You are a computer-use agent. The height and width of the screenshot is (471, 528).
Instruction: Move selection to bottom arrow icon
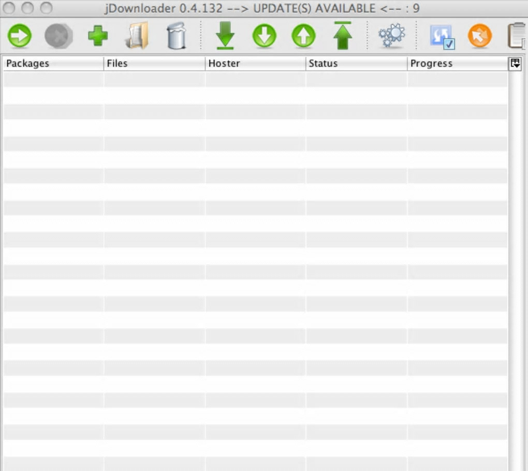point(225,36)
